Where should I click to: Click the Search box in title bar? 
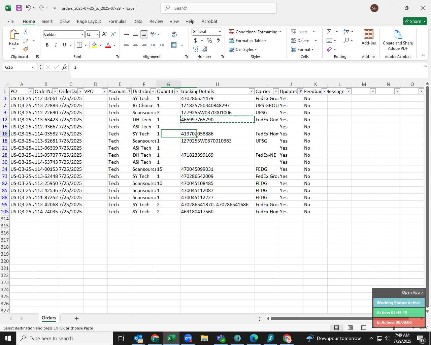(x=218, y=8)
